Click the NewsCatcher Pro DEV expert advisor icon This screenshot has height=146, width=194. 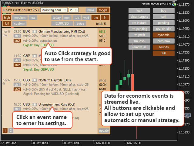pyautogui.click(x=174, y=4)
